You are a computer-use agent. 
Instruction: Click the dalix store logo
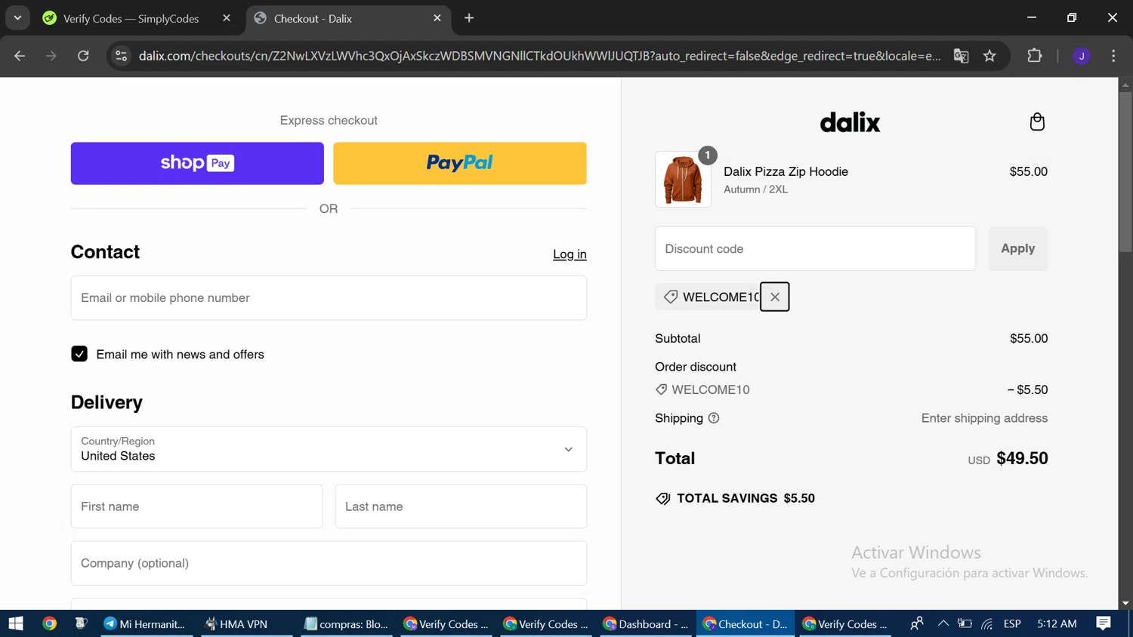851,122
